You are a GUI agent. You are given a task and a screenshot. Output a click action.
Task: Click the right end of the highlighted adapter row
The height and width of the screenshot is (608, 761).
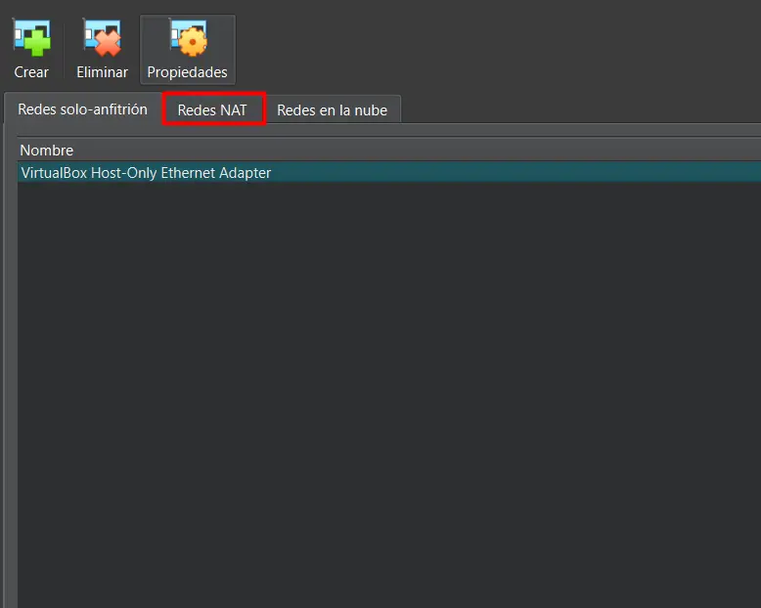(724, 173)
